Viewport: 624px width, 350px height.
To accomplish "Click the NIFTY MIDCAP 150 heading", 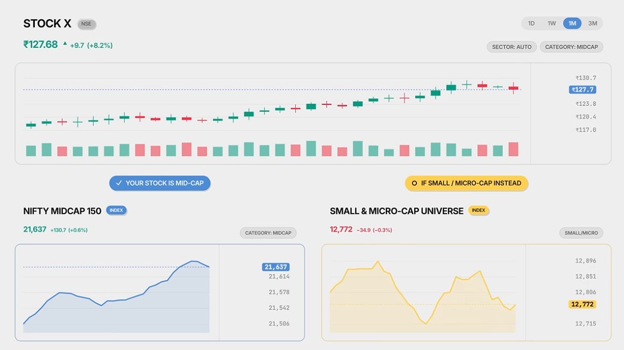I will (62, 211).
